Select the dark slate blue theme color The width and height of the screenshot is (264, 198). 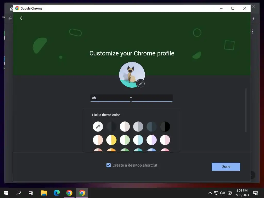[x=152, y=126]
